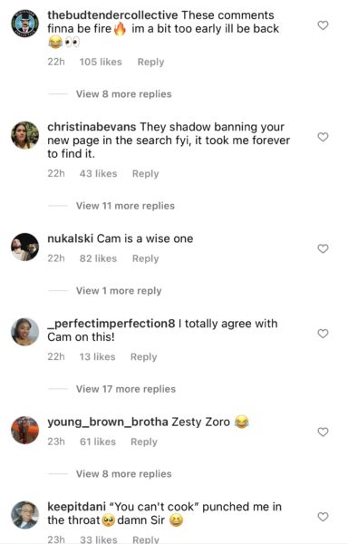Open thebudtendercollective's profile picture
The height and width of the screenshot is (544, 348).
(x=25, y=24)
